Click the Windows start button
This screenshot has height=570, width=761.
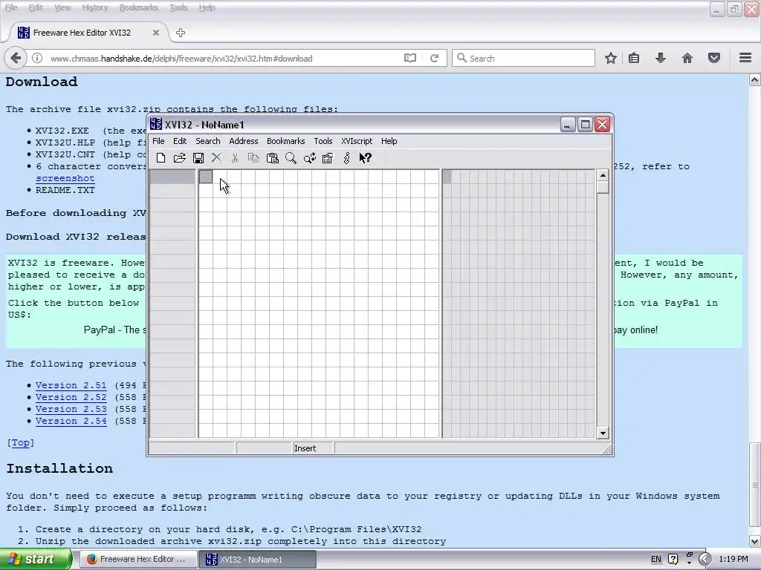(x=36, y=559)
